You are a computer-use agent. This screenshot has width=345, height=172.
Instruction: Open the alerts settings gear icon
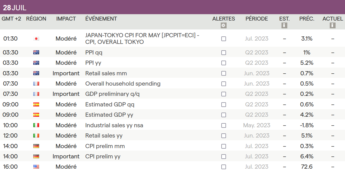click(x=224, y=26)
